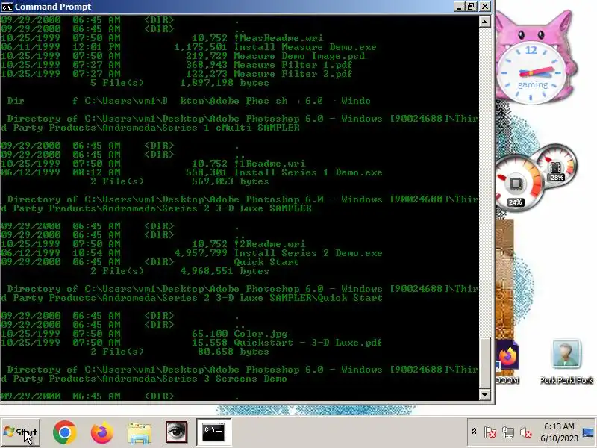
Task: Click the '1,175,501' file size
Action: [x=201, y=47]
